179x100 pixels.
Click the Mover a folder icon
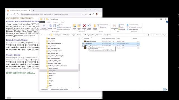coord(74,26)
